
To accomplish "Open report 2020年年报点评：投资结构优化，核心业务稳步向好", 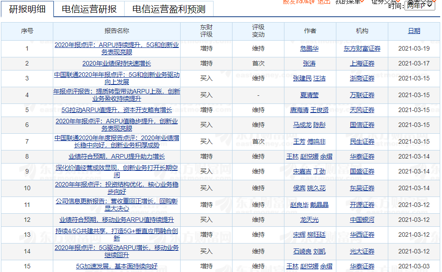I will point(116,188).
